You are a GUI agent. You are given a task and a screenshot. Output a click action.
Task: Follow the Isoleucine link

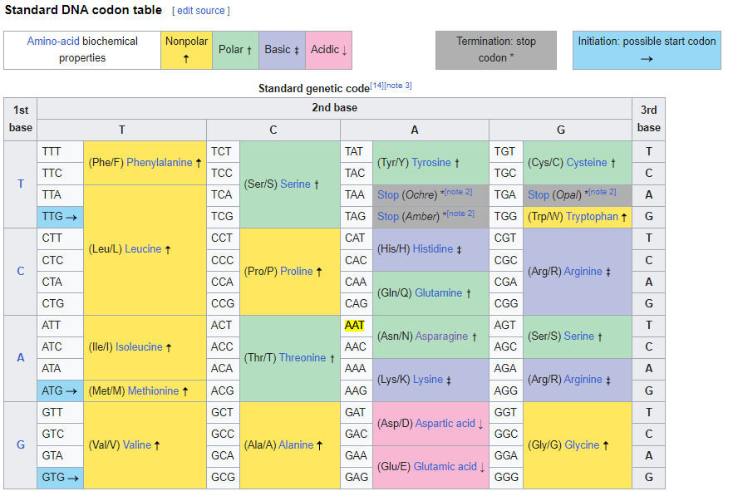tap(139, 347)
